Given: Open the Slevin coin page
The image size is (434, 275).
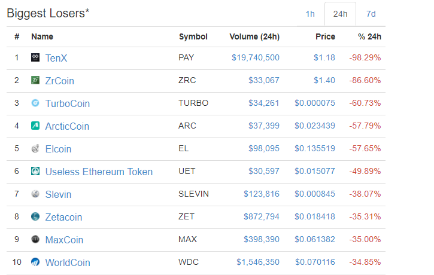Looking at the screenshot, I should click(58, 194).
